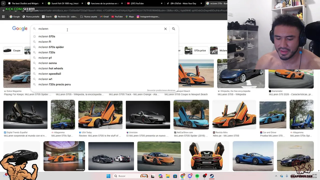Open the Google bookmark
The image size is (320, 180).
click(x=15, y=17)
